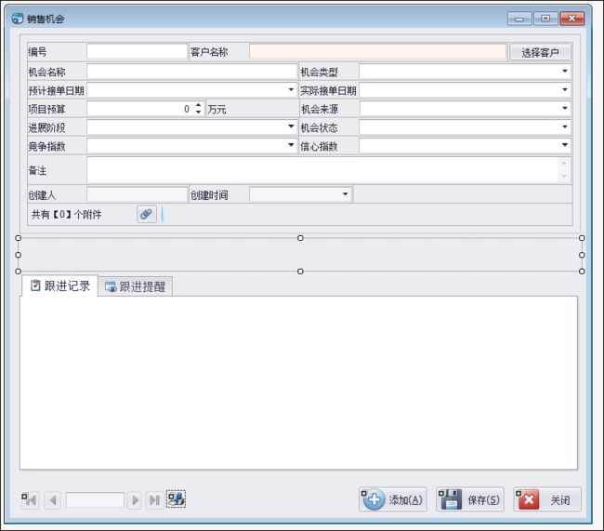Click the 跟进记录 tab clipboard icon
Image resolution: width=604 pixels, height=531 pixels.
pyautogui.click(x=35, y=285)
